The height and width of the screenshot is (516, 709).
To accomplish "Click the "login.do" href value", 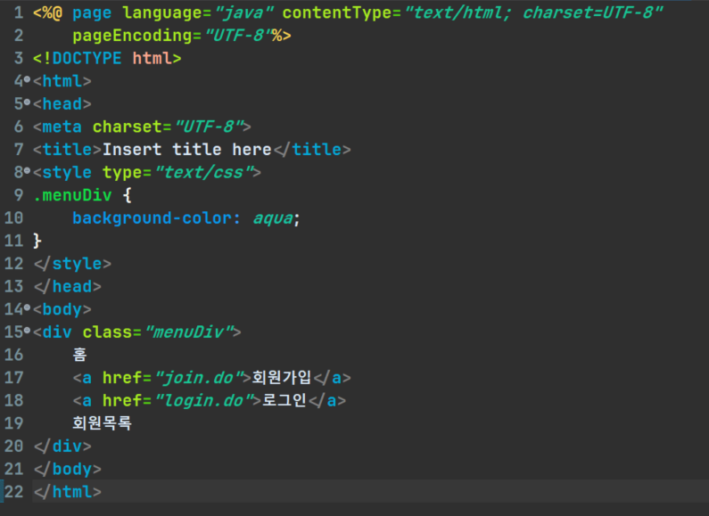I will (x=203, y=400).
